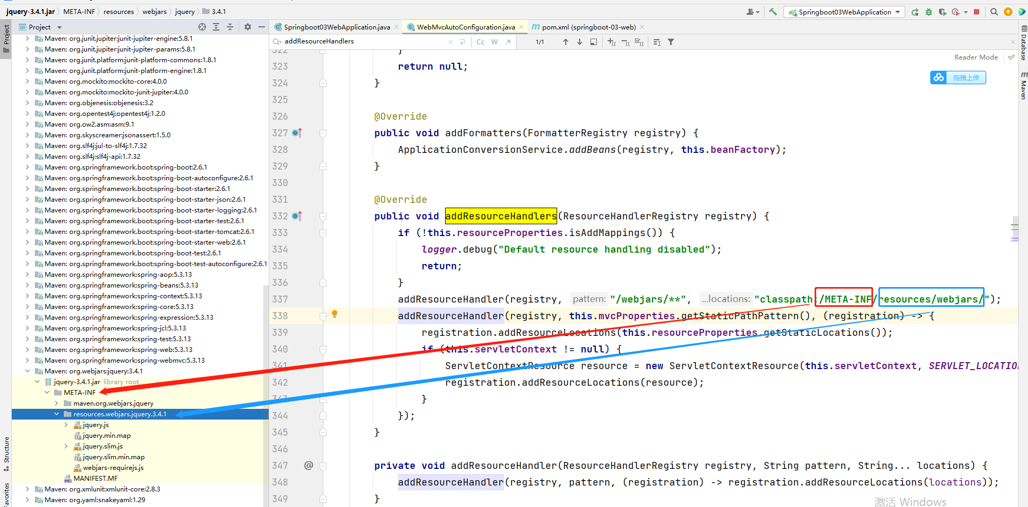Open Project panel gear options

pyautogui.click(x=248, y=27)
